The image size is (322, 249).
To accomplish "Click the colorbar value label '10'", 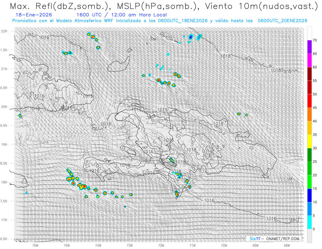I will pos(315,202).
